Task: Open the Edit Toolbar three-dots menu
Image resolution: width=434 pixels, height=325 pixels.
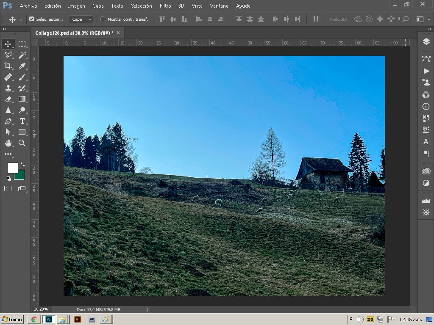Action: tap(8, 154)
